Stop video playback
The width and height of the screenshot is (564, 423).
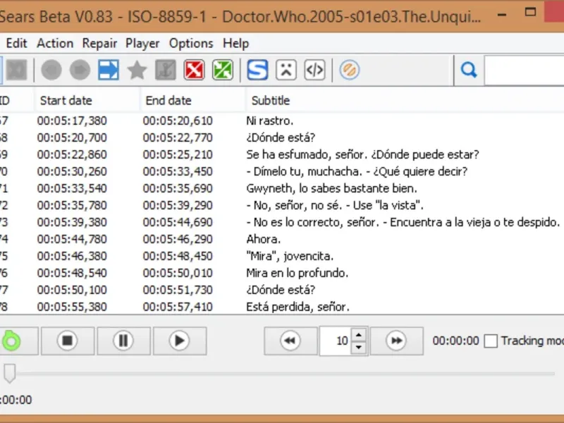pyautogui.click(x=68, y=341)
